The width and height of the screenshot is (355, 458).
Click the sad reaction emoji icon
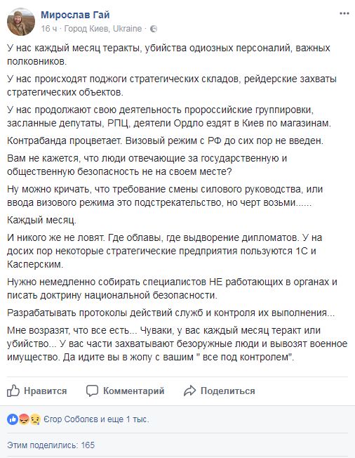coord(34,419)
